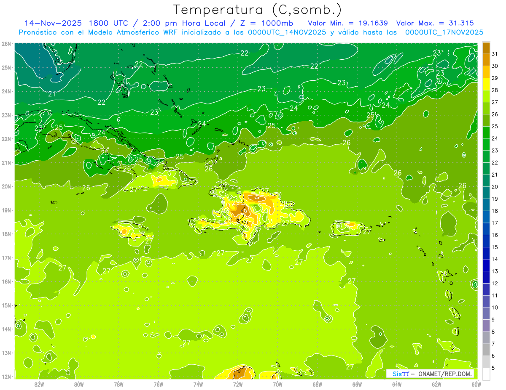Click the 72W longitude axis label
The height and width of the screenshot is (390, 506).
click(x=238, y=384)
